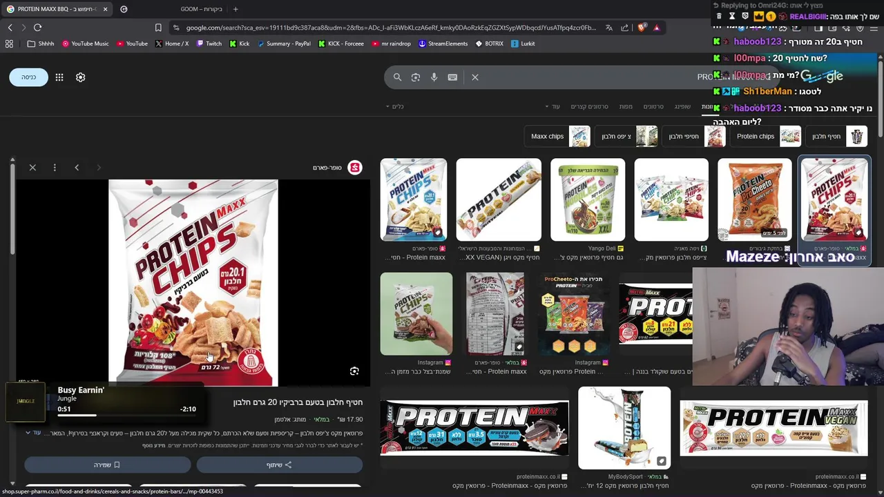Open Protein Maxx Vegan banner thumbnail
Image resolution: width=884 pixels, height=497 pixels.
tap(773, 428)
